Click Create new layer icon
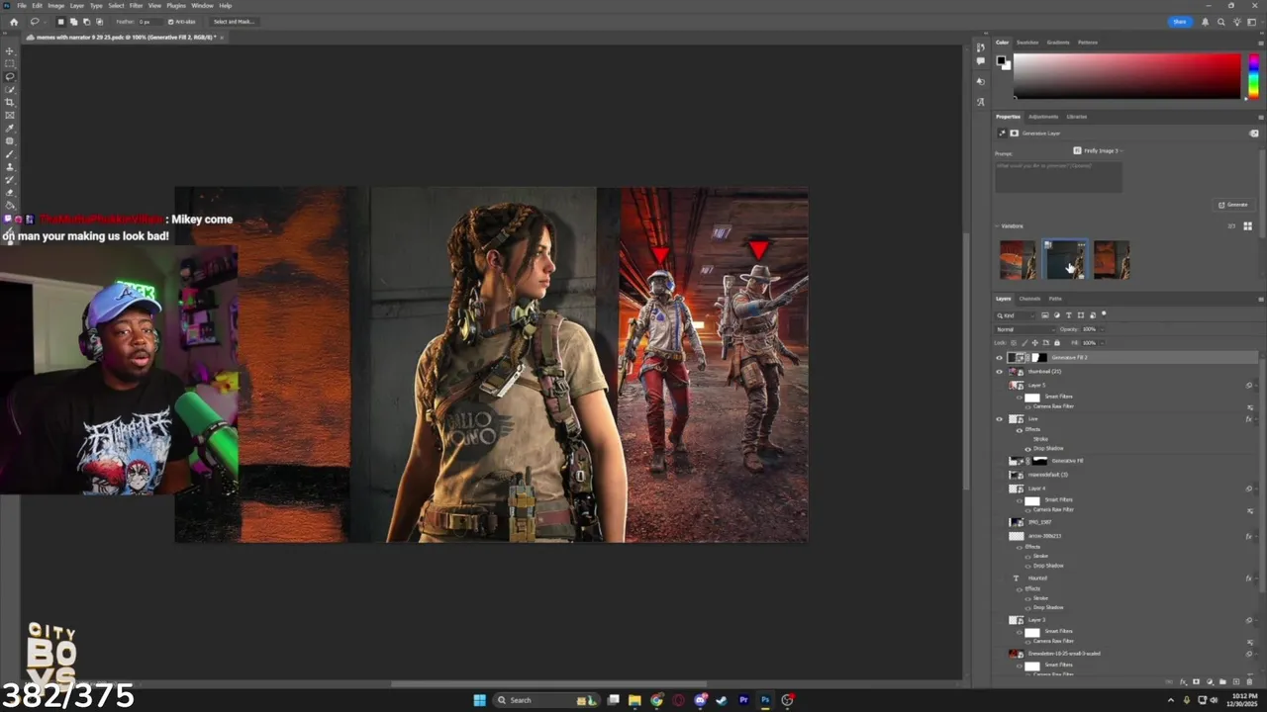Screen dimensions: 1267x712 pyautogui.click(x=1236, y=681)
